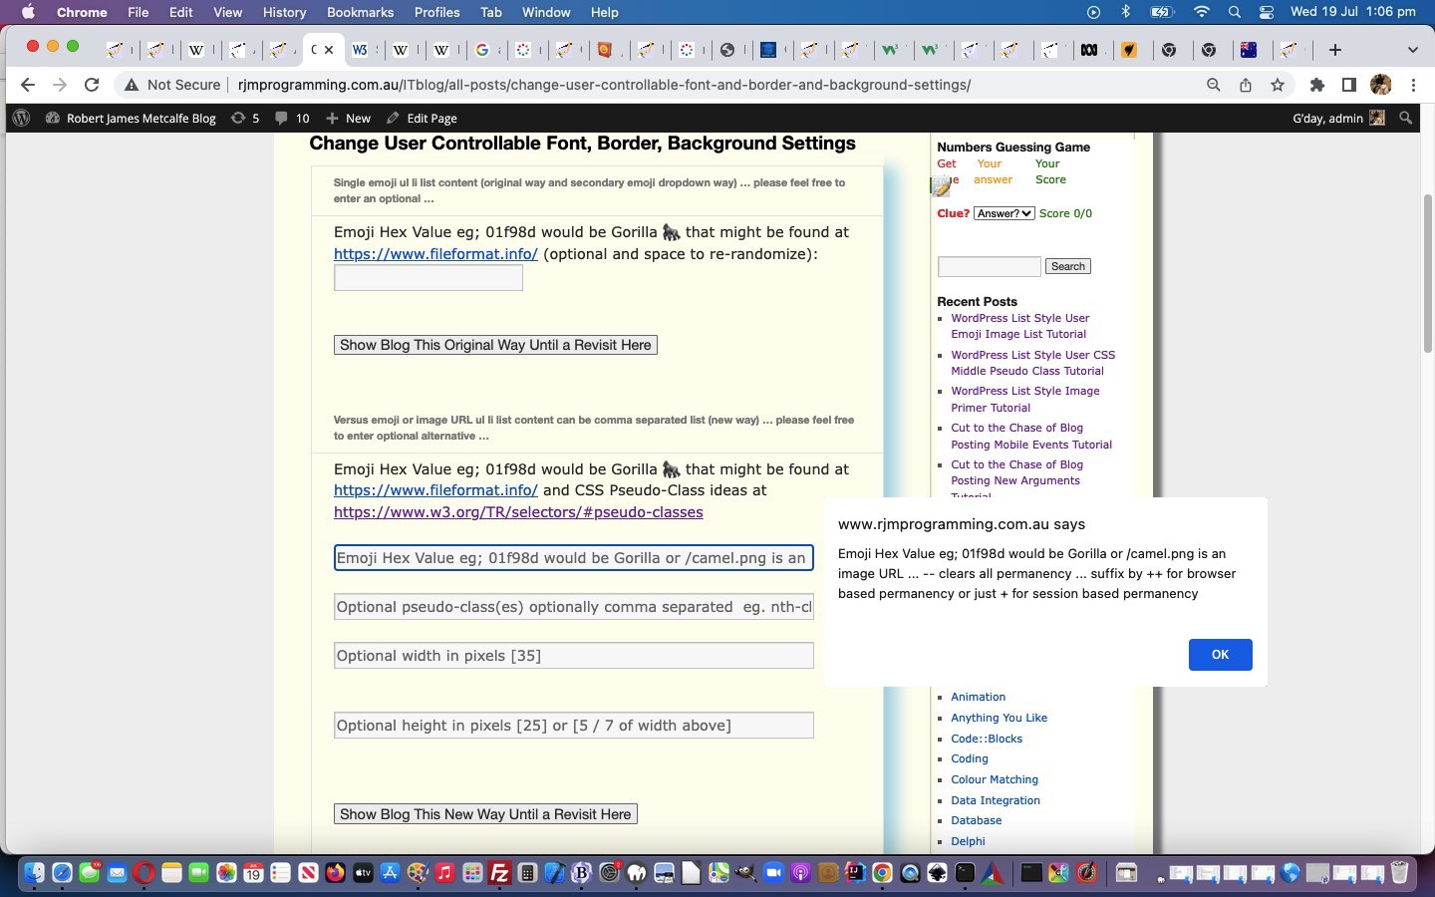1435x897 pixels.
Task: Open Spotlight search in menu bar
Action: pyautogui.click(x=1235, y=12)
